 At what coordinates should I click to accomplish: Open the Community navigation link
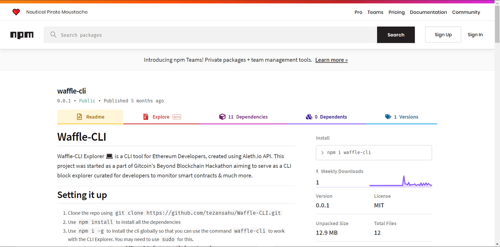coord(466,12)
